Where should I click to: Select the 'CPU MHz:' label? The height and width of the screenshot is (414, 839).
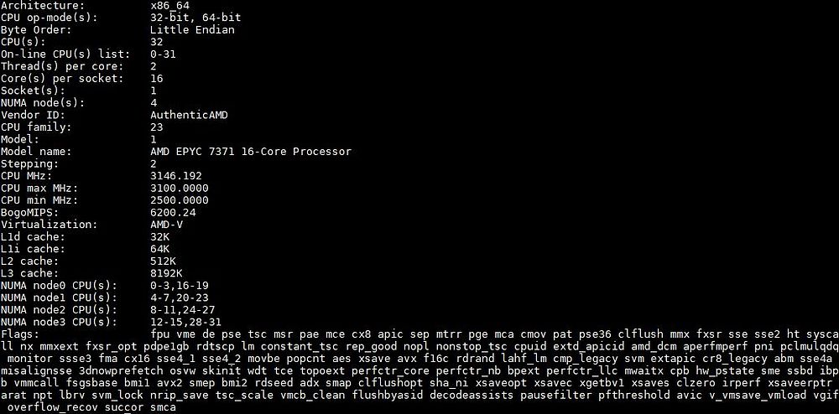pyautogui.click(x=27, y=176)
